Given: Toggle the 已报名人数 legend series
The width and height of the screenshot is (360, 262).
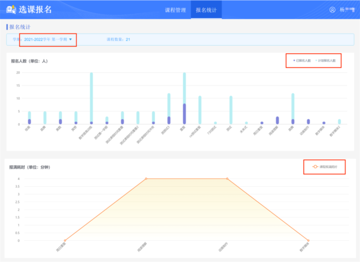Looking at the screenshot, I should pos(302,61).
